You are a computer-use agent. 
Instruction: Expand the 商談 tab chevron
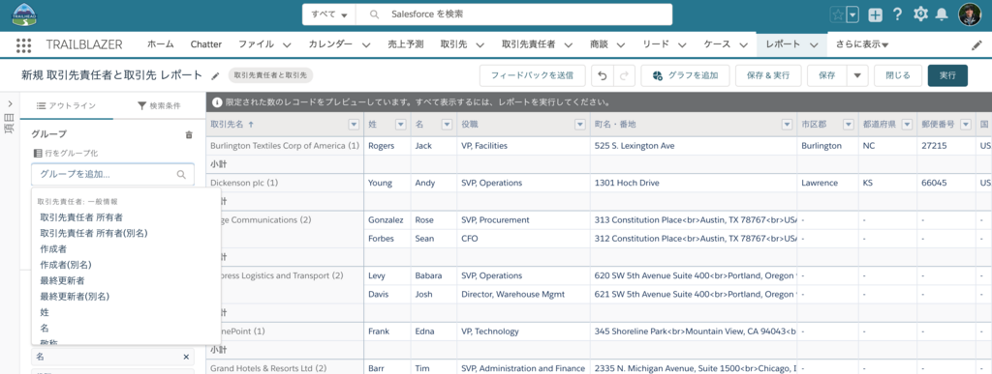[621, 44]
